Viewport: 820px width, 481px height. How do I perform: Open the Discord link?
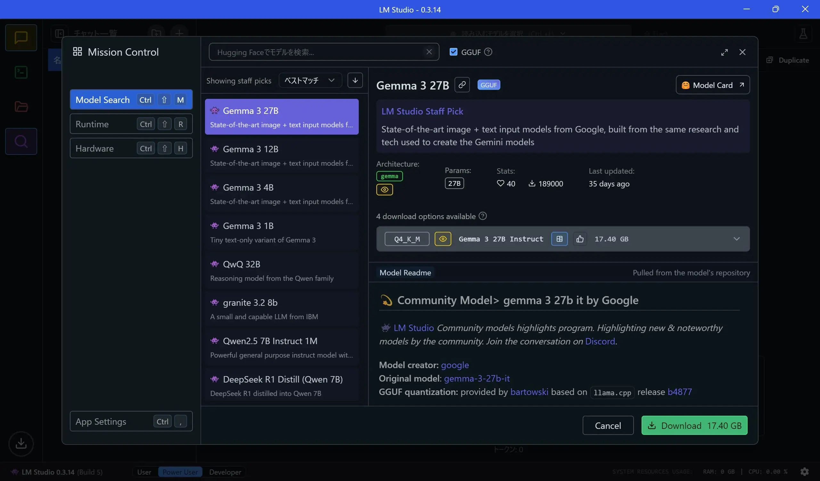tap(600, 341)
